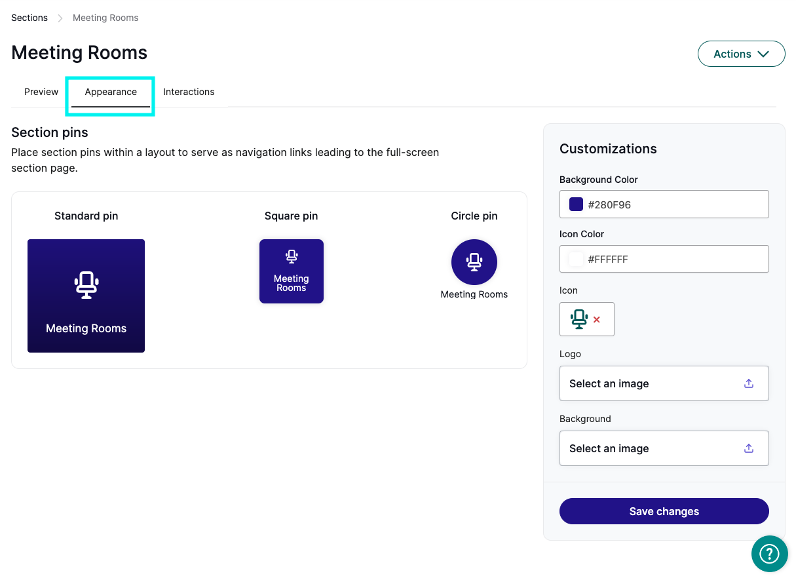This screenshot has width=796, height=580.
Task: Click the Background Color purple swatch
Action: (576, 204)
